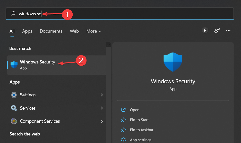Switch to the Documents tab
Image resolution: width=241 pixels, height=143 pixels.
click(51, 31)
